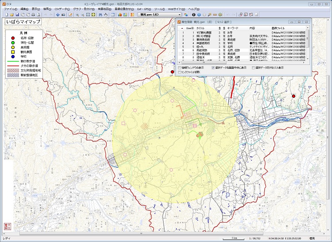
Task: Click the Save (floppy disk) toolbar icon
Action: tap(17, 15)
